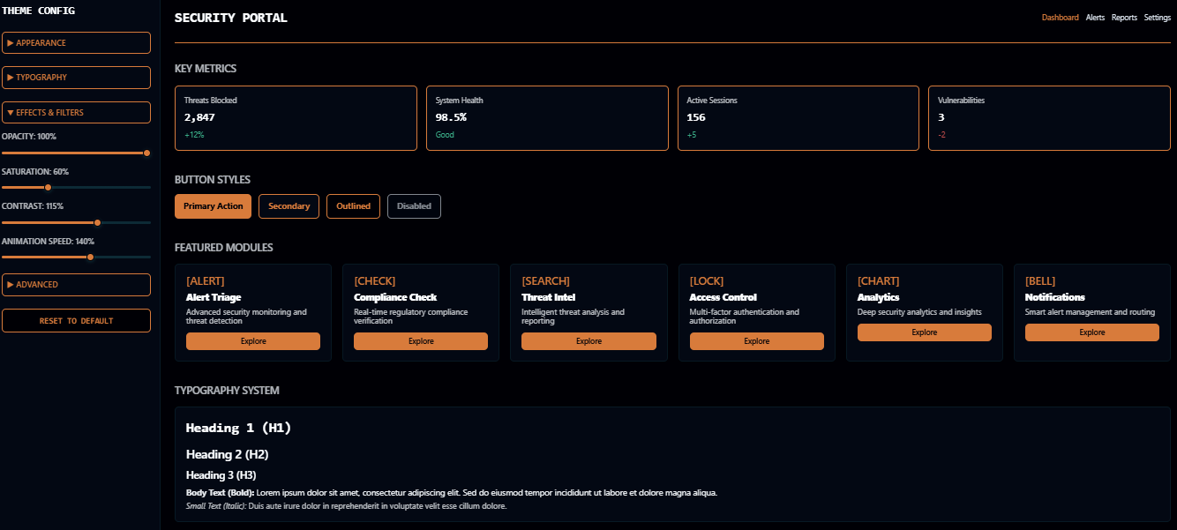Click the Reset to Default button
The width and height of the screenshot is (1177, 530).
76,321
